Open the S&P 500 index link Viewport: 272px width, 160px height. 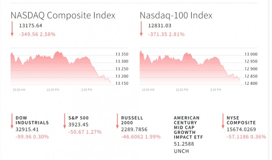(x=78, y=118)
